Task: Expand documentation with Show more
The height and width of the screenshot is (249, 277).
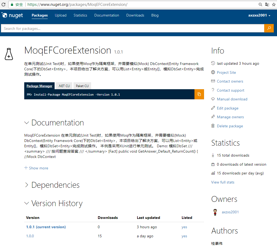Action: click(x=36, y=168)
